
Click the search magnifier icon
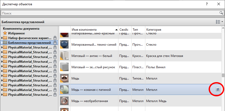click(x=221, y=13)
